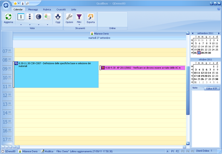Image resolution: width=222 pixels, height=154 pixels.
Task: Click the last-record navigation icon
Action: [x=7, y=147]
